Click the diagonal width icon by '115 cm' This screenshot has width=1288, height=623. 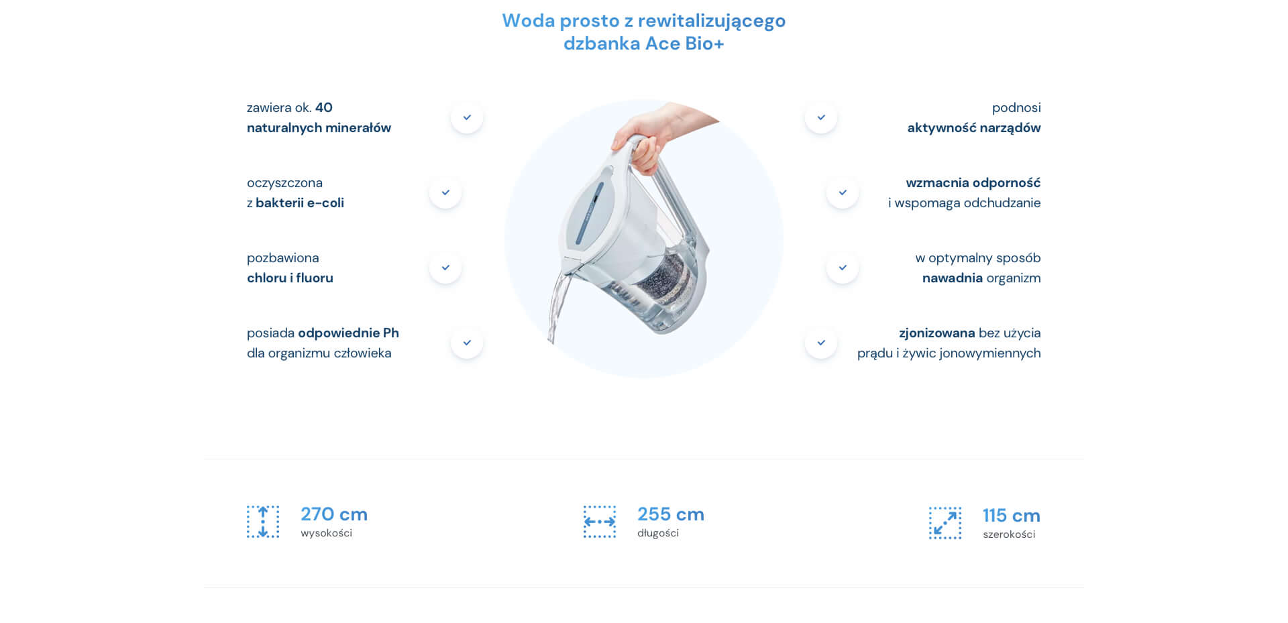click(x=945, y=523)
